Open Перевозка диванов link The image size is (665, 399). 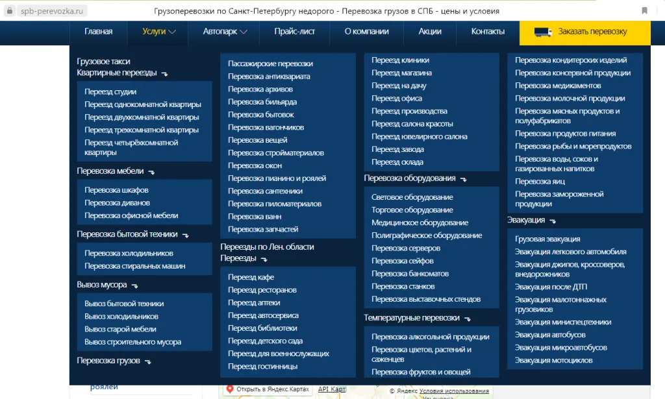[x=117, y=202]
